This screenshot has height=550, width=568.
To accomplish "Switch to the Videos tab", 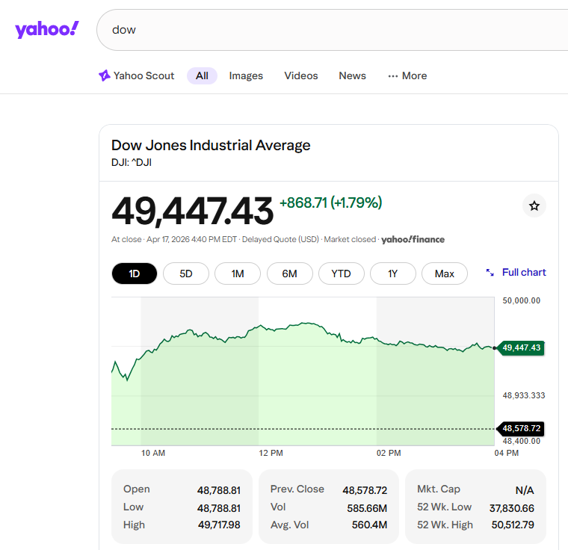I will [x=301, y=75].
